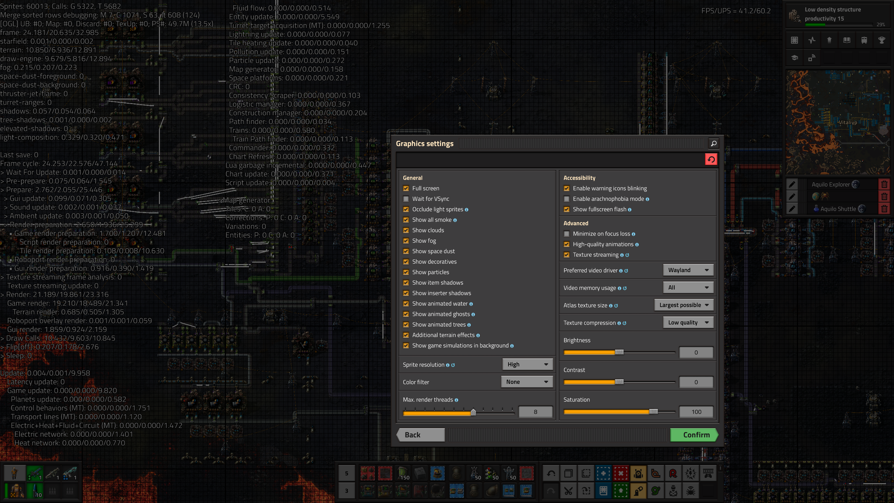894x503 pixels.
Task: Select the red deconstruction planner tool
Action: pos(621,473)
